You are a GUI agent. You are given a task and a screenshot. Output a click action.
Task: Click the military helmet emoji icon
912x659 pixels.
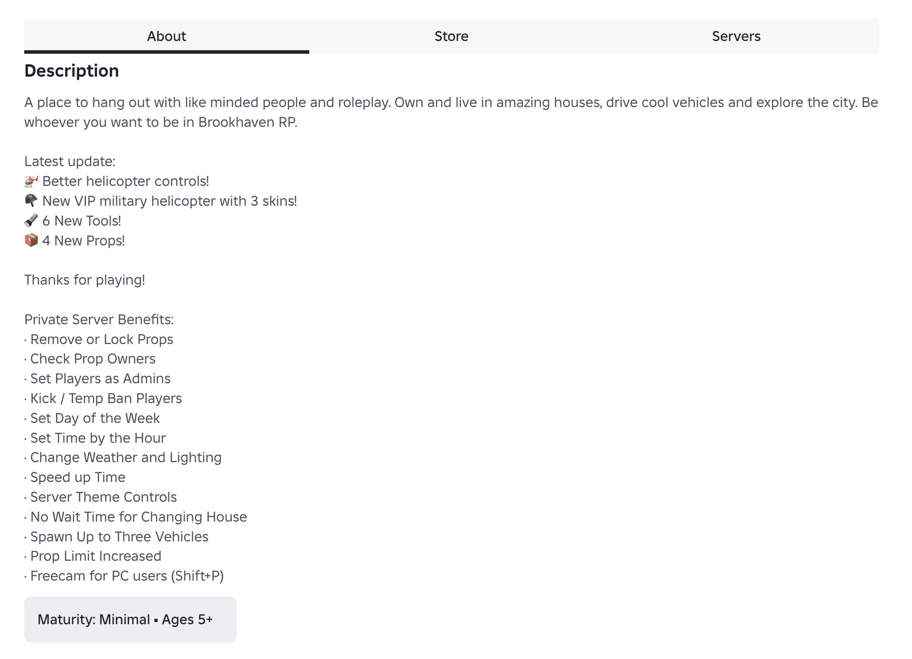(x=31, y=201)
